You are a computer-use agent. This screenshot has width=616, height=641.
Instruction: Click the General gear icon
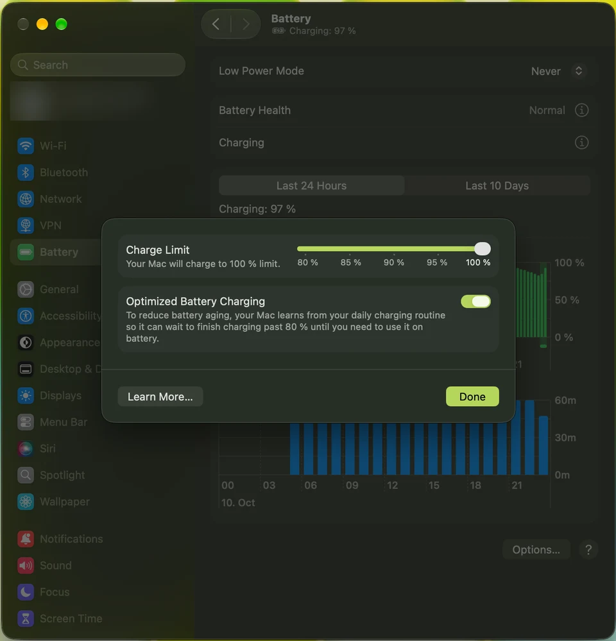tap(25, 289)
